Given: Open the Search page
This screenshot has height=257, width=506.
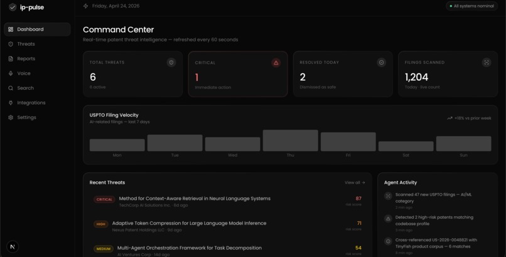Looking at the screenshot, I should click(x=37, y=88).
